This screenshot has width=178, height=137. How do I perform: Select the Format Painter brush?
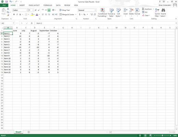coord(8,15)
